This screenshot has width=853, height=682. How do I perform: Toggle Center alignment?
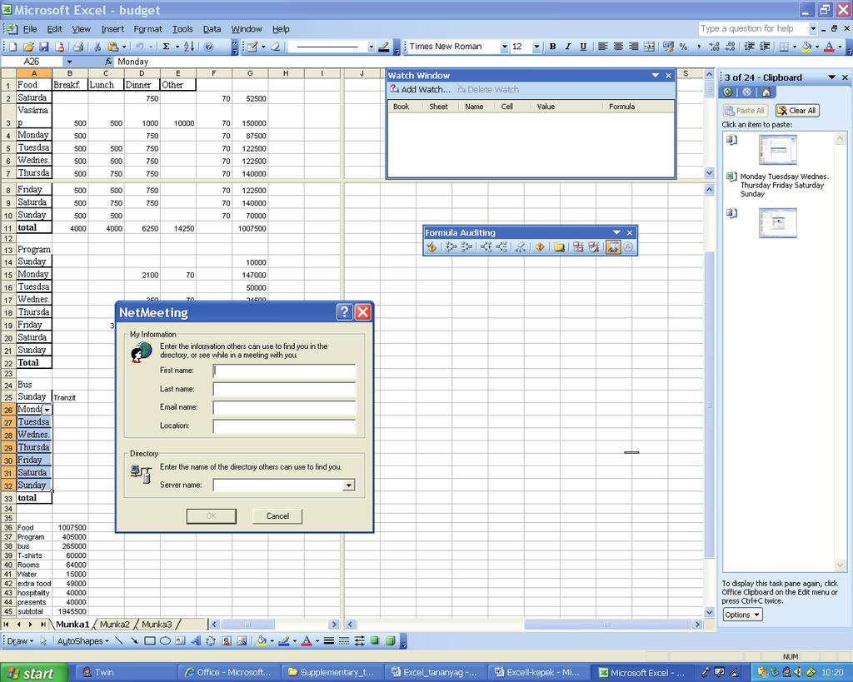619,47
